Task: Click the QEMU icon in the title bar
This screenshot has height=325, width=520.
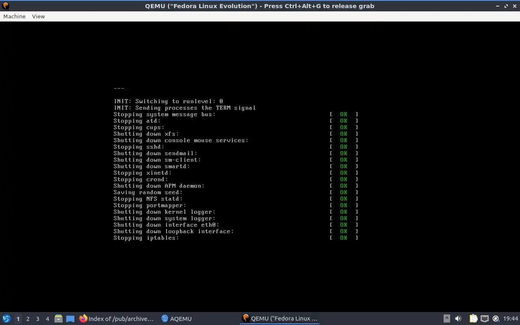Action: [x=6, y=6]
